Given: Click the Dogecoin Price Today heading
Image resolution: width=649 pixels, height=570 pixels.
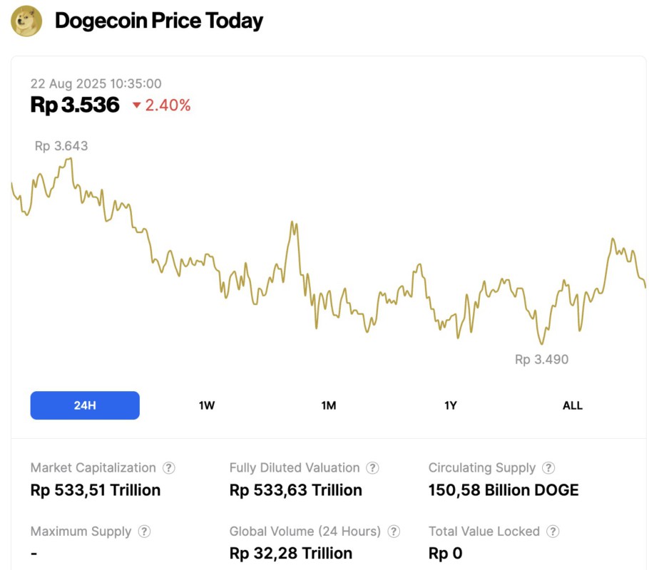Looking at the screenshot, I should [158, 21].
